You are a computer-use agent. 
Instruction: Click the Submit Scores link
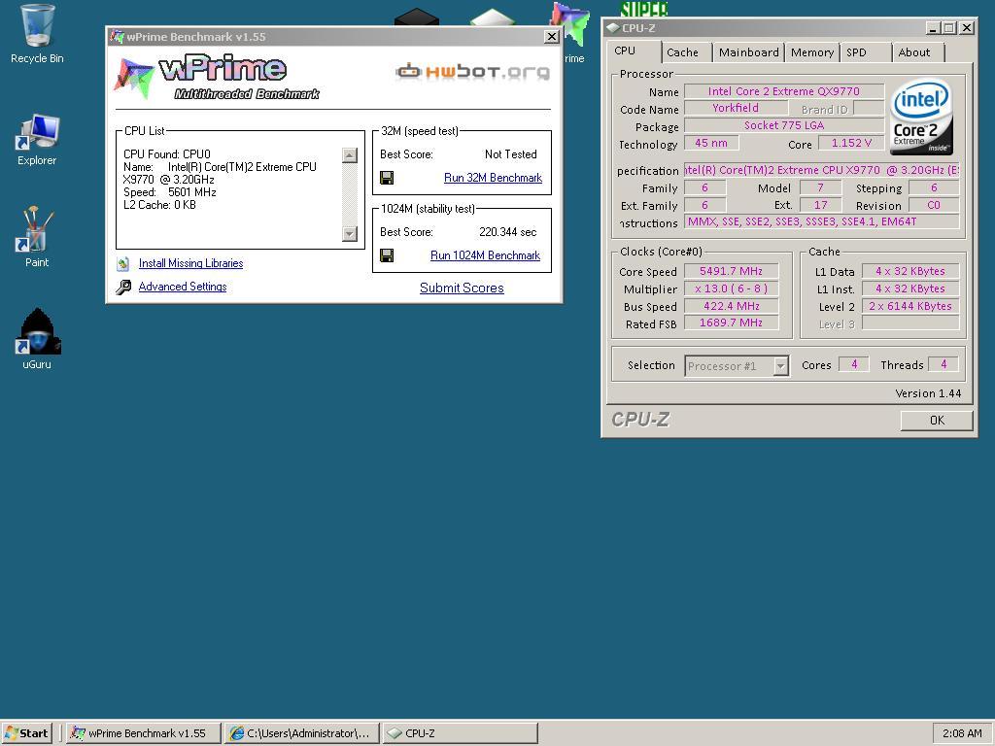tap(462, 288)
